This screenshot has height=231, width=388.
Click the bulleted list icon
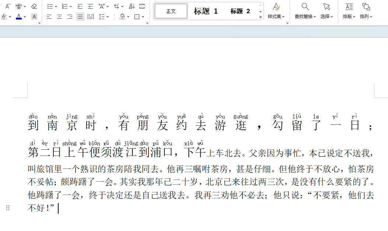(x=50, y=6)
